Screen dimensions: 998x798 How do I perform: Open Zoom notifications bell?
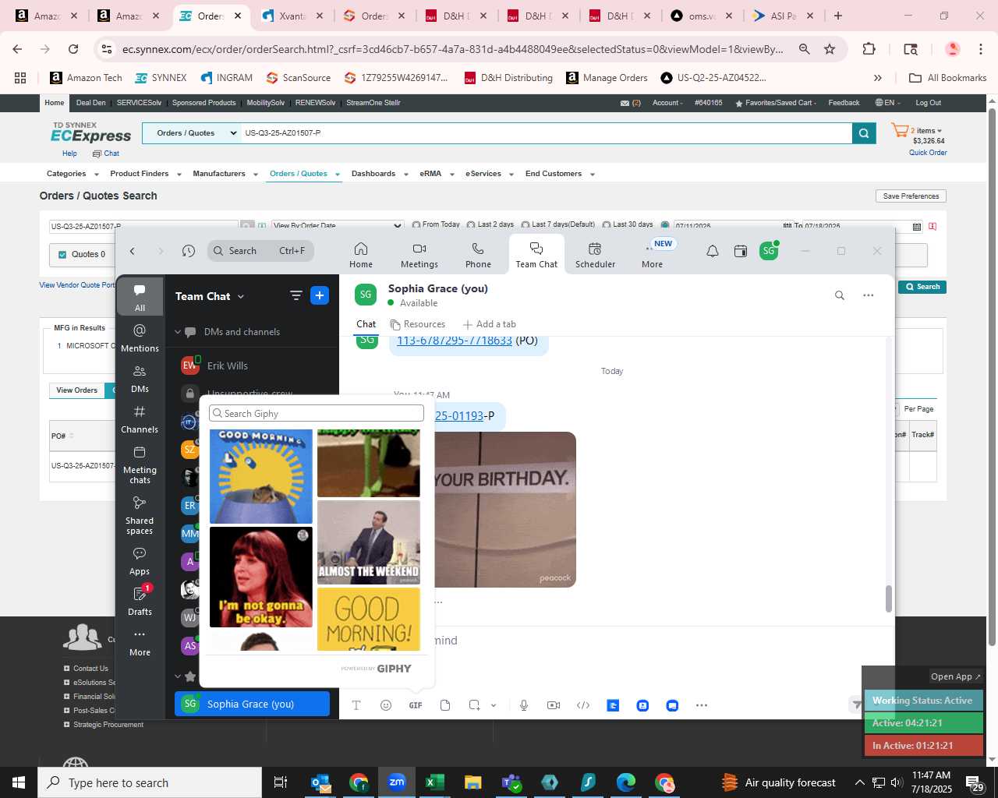point(713,251)
